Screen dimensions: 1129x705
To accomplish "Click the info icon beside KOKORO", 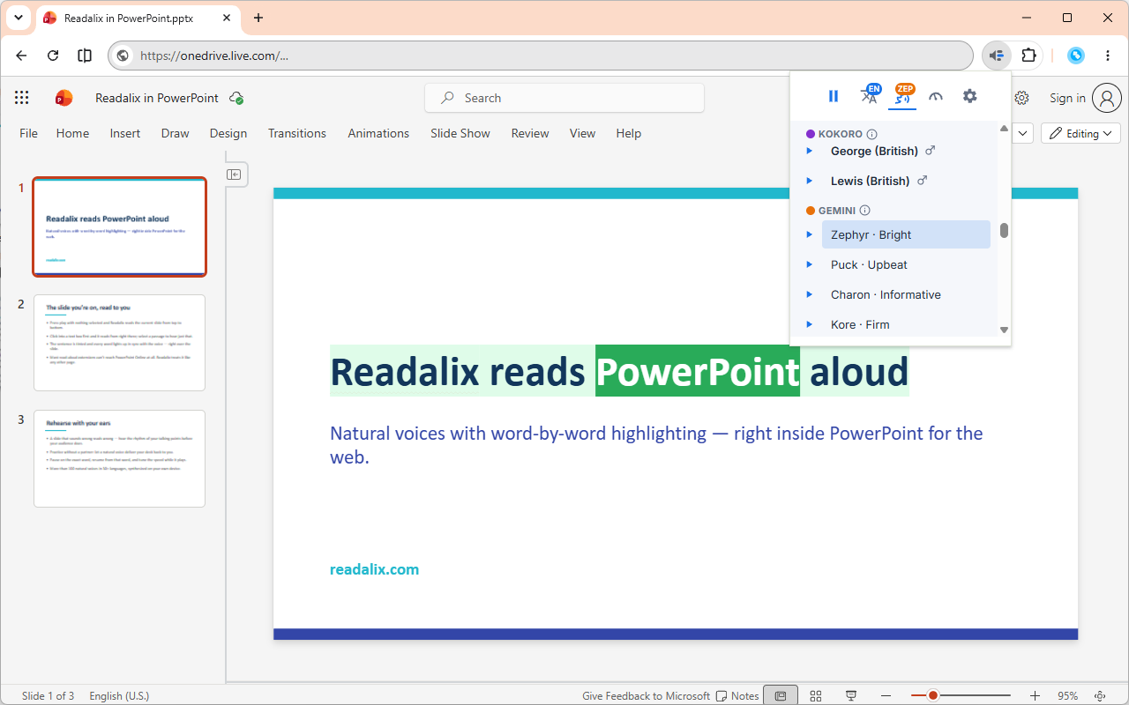I will click(x=871, y=135).
